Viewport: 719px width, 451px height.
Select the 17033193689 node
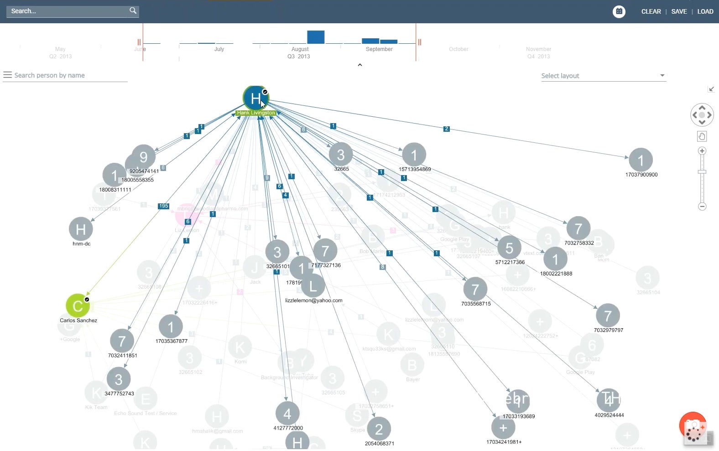point(518,401)
